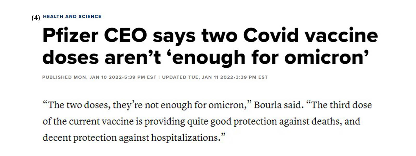The width and height of the screenshot is (416, 156).
Task: Click the quote line starting 'of the current vaccine'
Action: tap(201, 121)
